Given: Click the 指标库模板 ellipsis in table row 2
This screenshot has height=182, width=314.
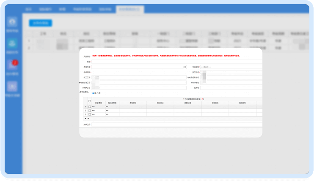Looking at the screenshot, I should click(107, 110).
